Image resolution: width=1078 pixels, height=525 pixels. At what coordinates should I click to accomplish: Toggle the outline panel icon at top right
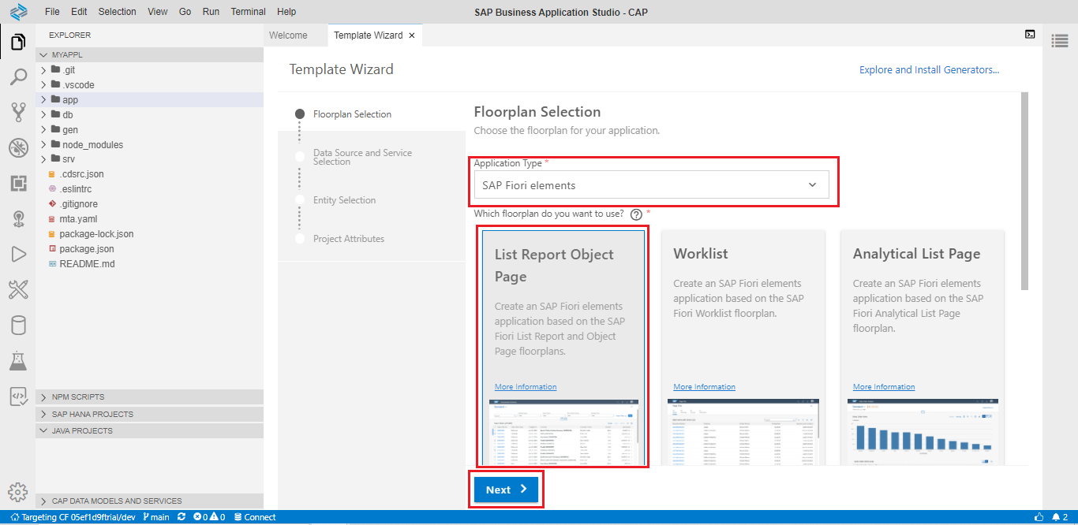[x=1060, y=41]
